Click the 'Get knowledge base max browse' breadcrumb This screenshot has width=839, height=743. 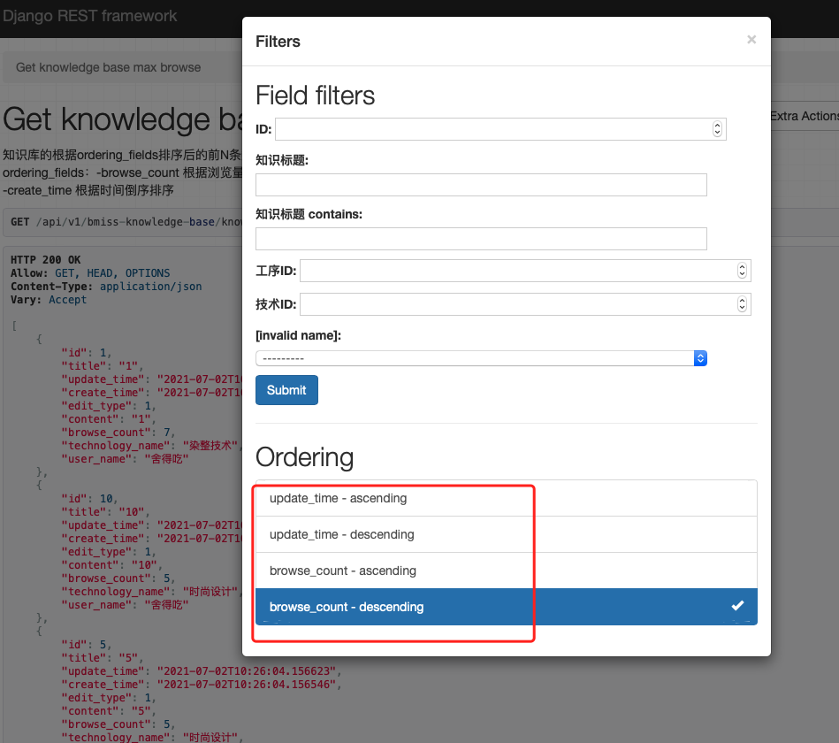(x=109, y=66)
